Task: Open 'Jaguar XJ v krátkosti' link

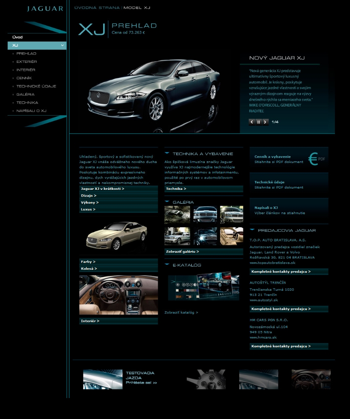Action: point(118,189)
